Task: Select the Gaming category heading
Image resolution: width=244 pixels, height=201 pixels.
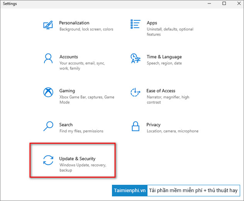Action: point(67,91)
